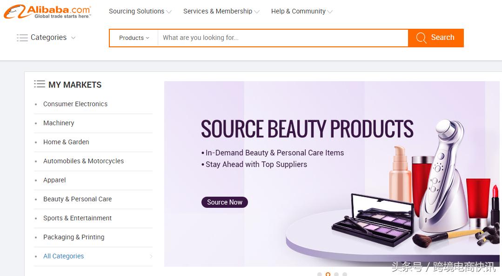Image resolution: width=502 pixels, height=276 pixels.
Task: Open the Automobiles & Motorcycles market
Action: [83, 161]
